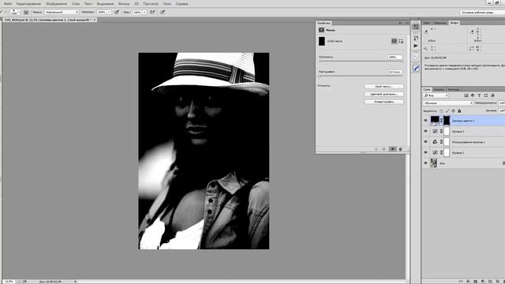Click the Цветовой диапазон button
Viewport: 505px width, 284px height.
(383, 94)
